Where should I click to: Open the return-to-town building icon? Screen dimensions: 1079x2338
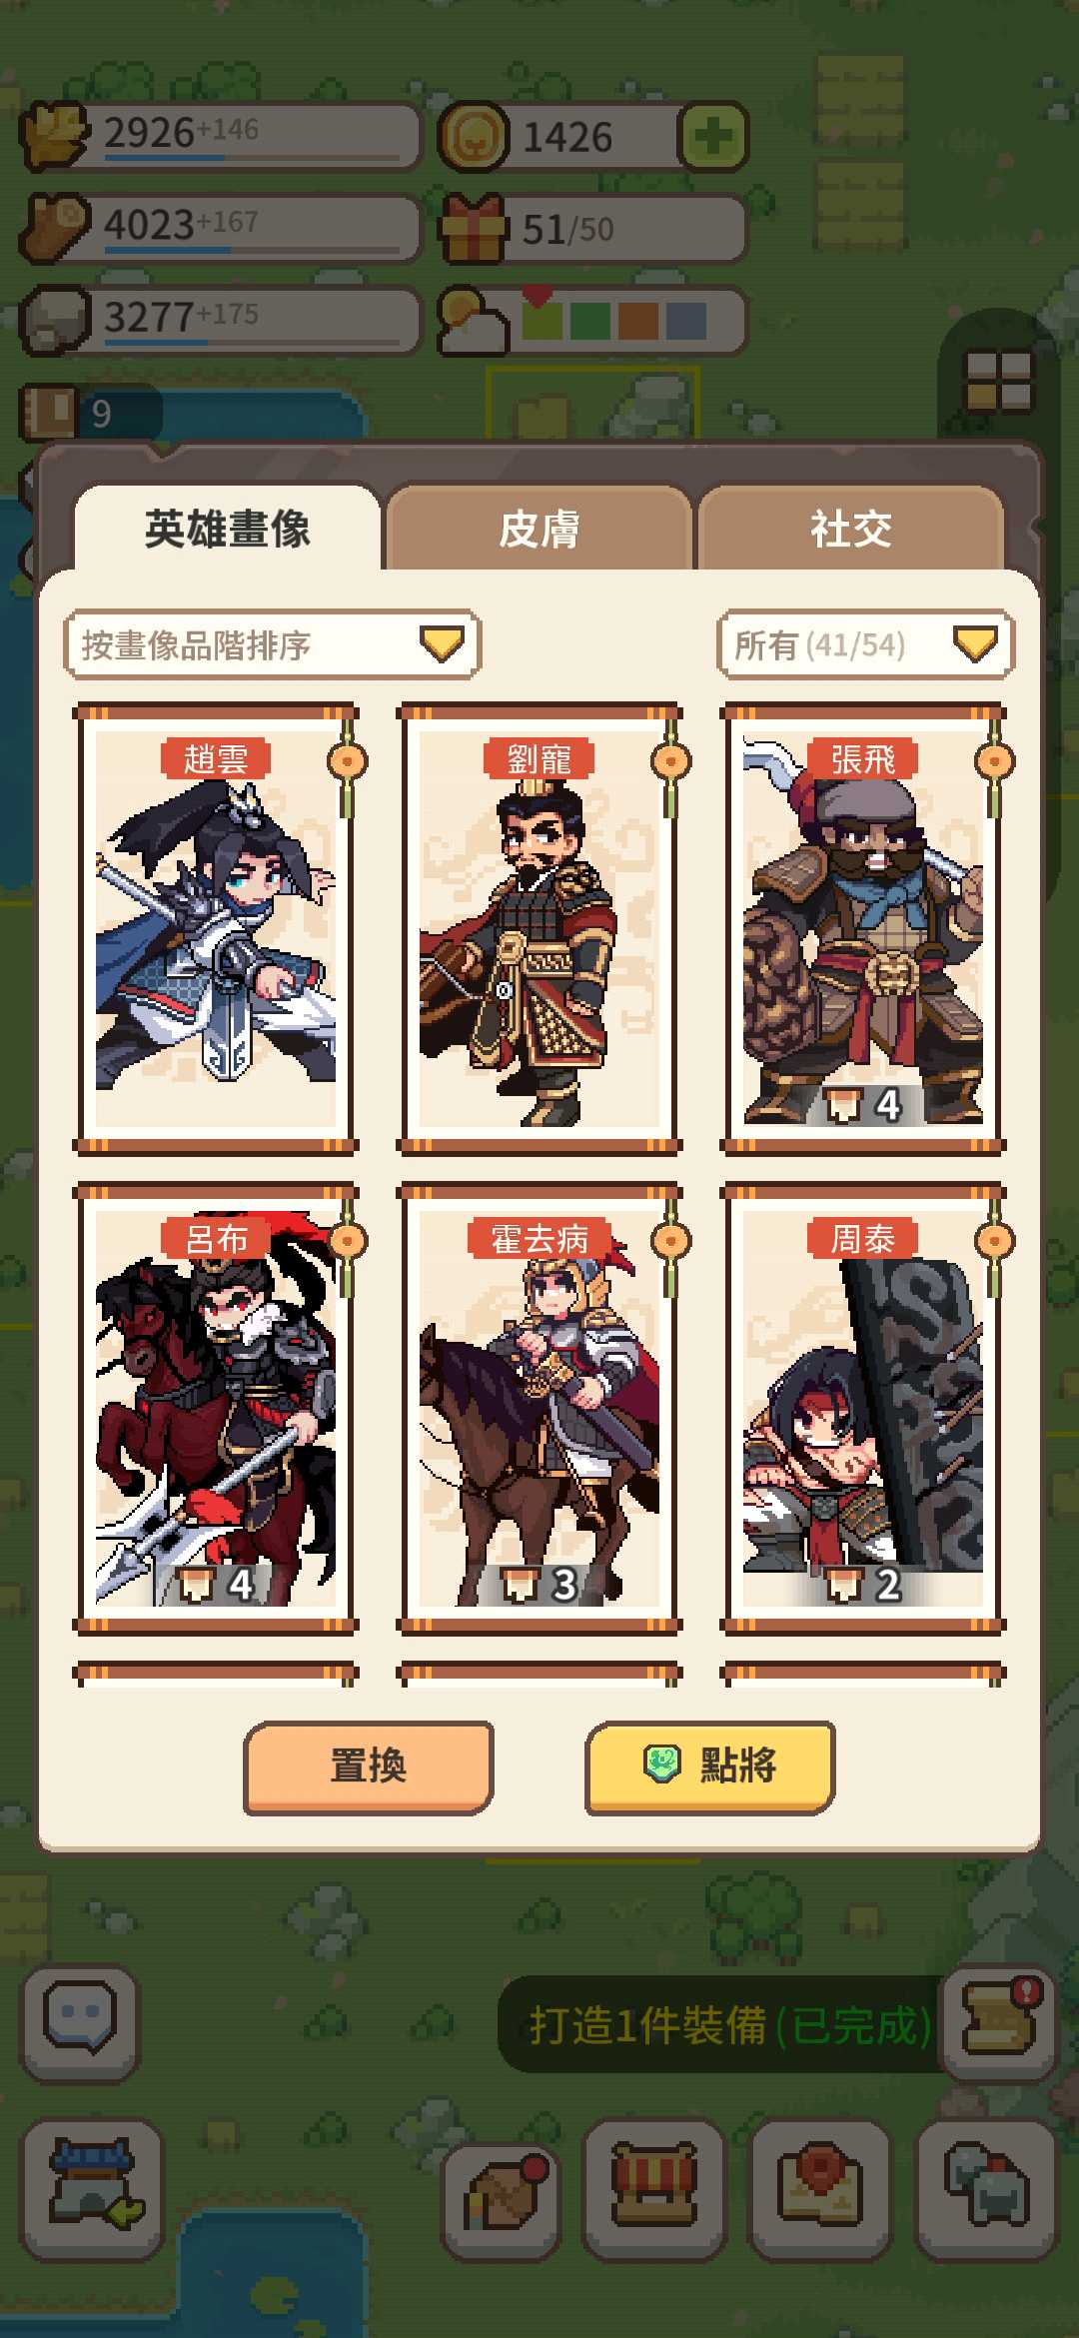pyautogui.click(x=93, y=2189)
